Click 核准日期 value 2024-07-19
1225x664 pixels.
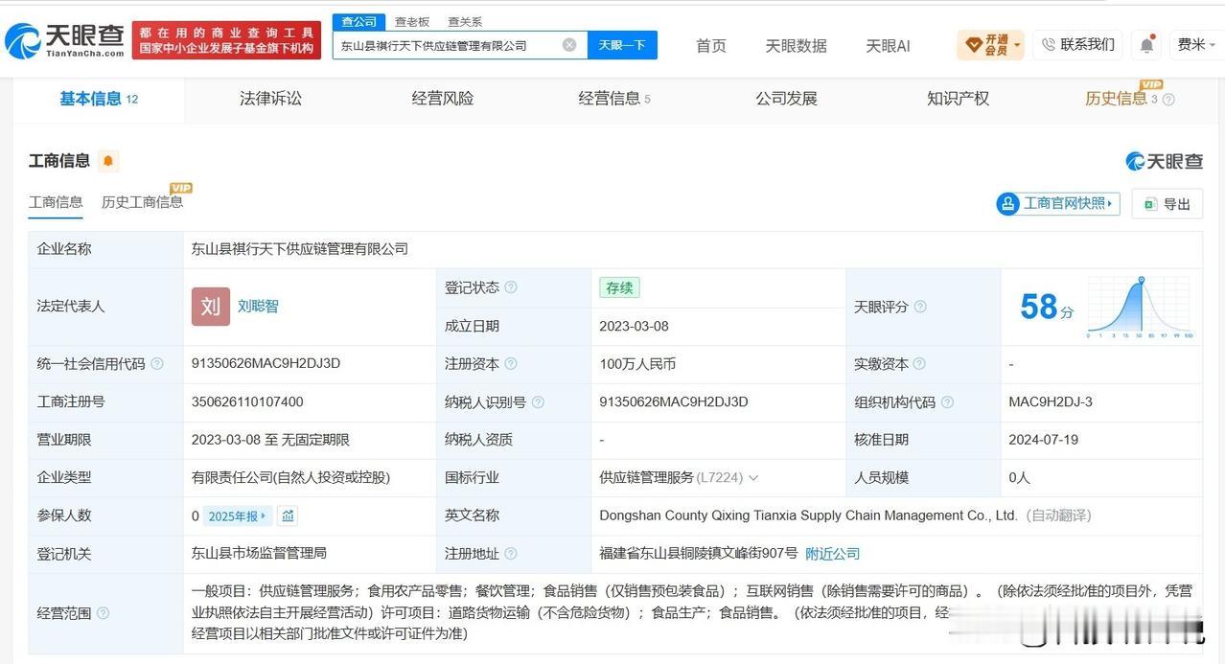click(1043, 440)
